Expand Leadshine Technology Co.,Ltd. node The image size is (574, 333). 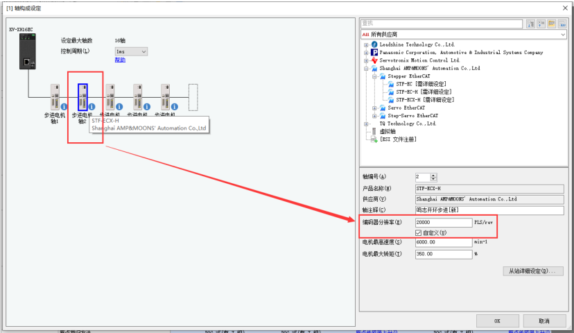pyautogui.click(x=365, y=44)
